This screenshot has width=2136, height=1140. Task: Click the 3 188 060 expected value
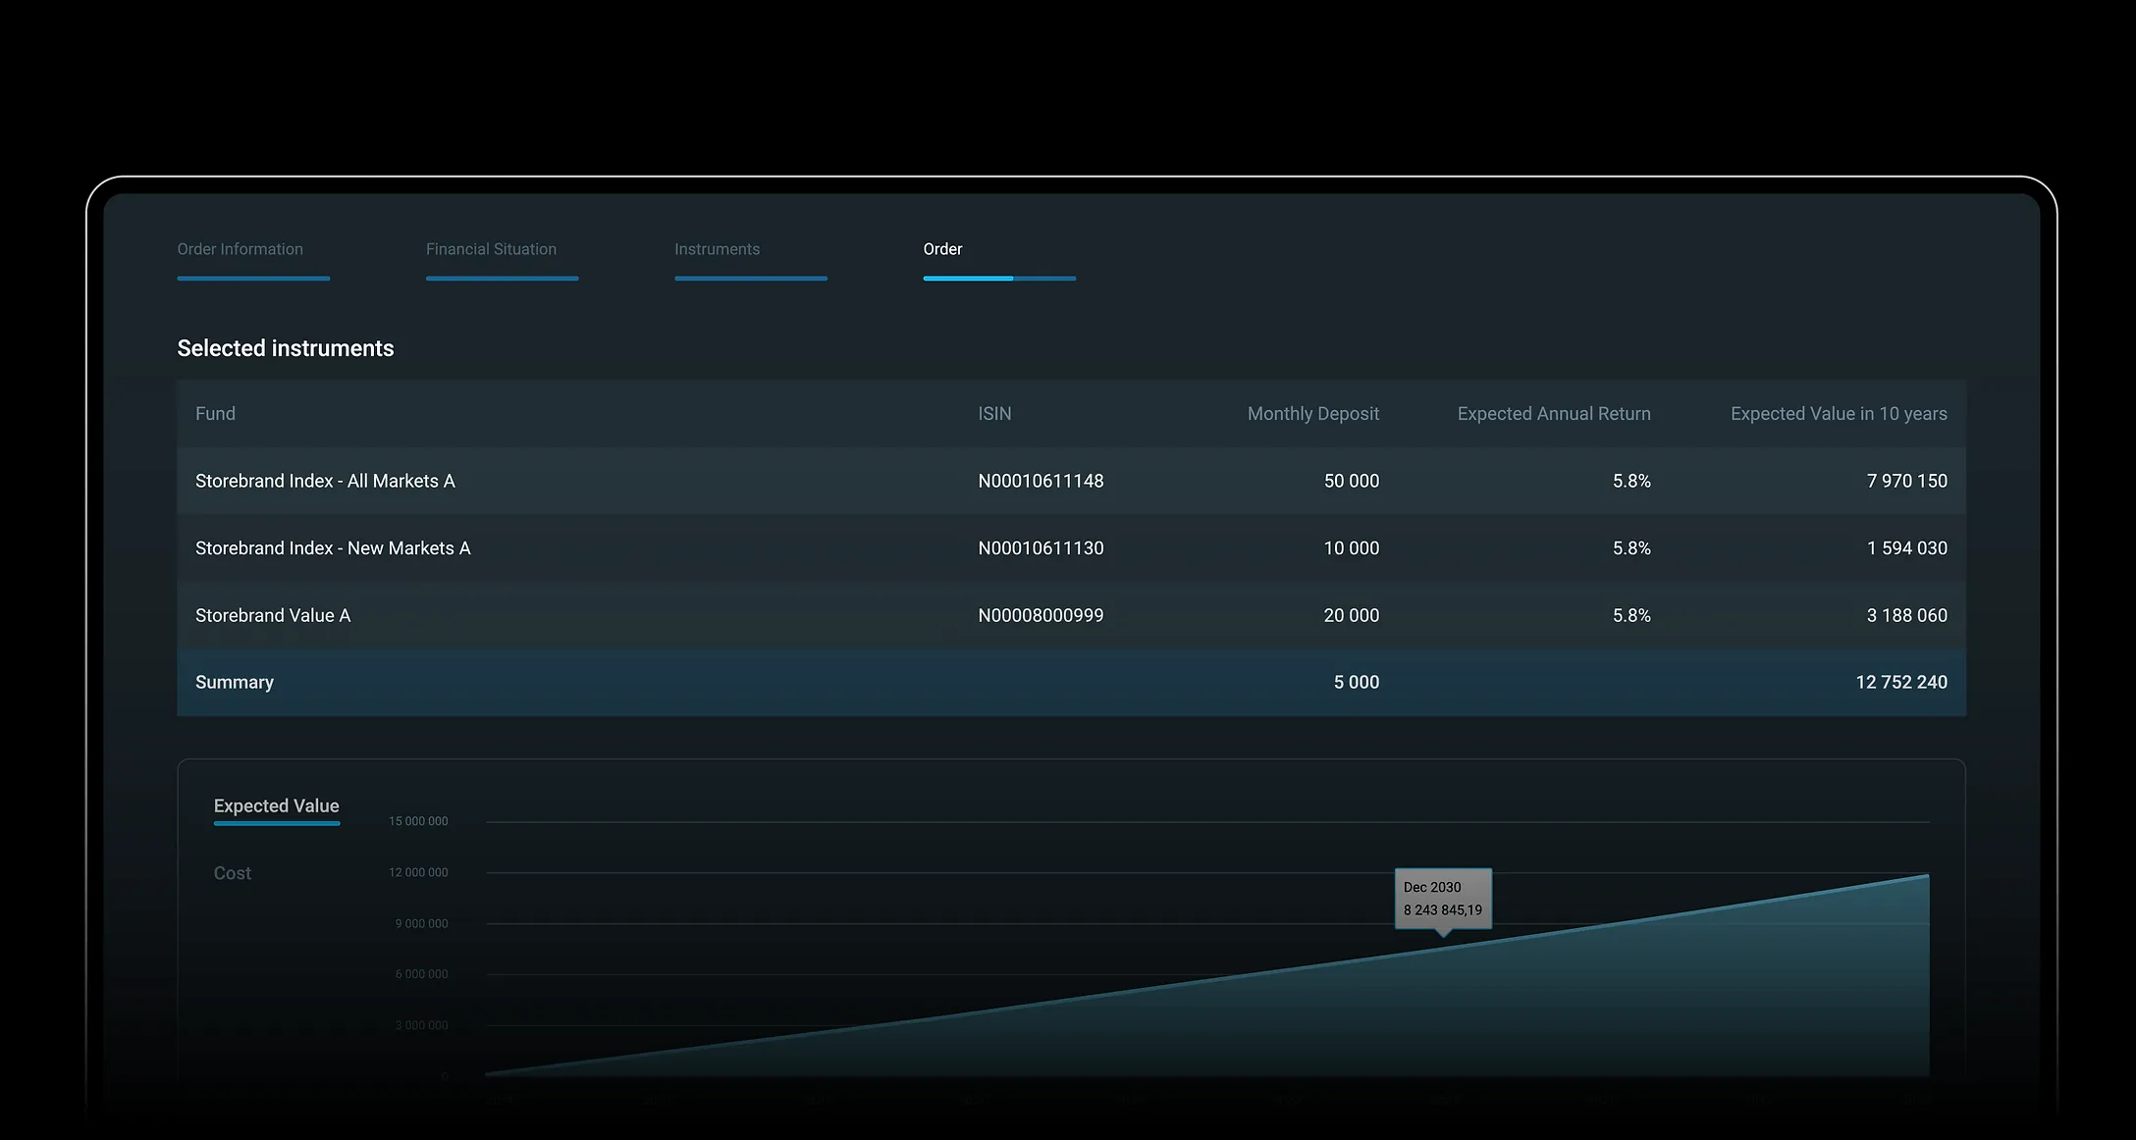(1907, 615)
